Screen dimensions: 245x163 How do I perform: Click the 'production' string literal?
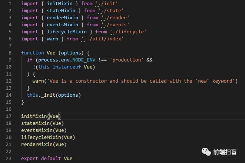126,60
